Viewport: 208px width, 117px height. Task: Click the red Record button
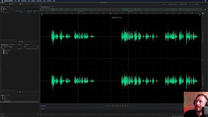123,106
